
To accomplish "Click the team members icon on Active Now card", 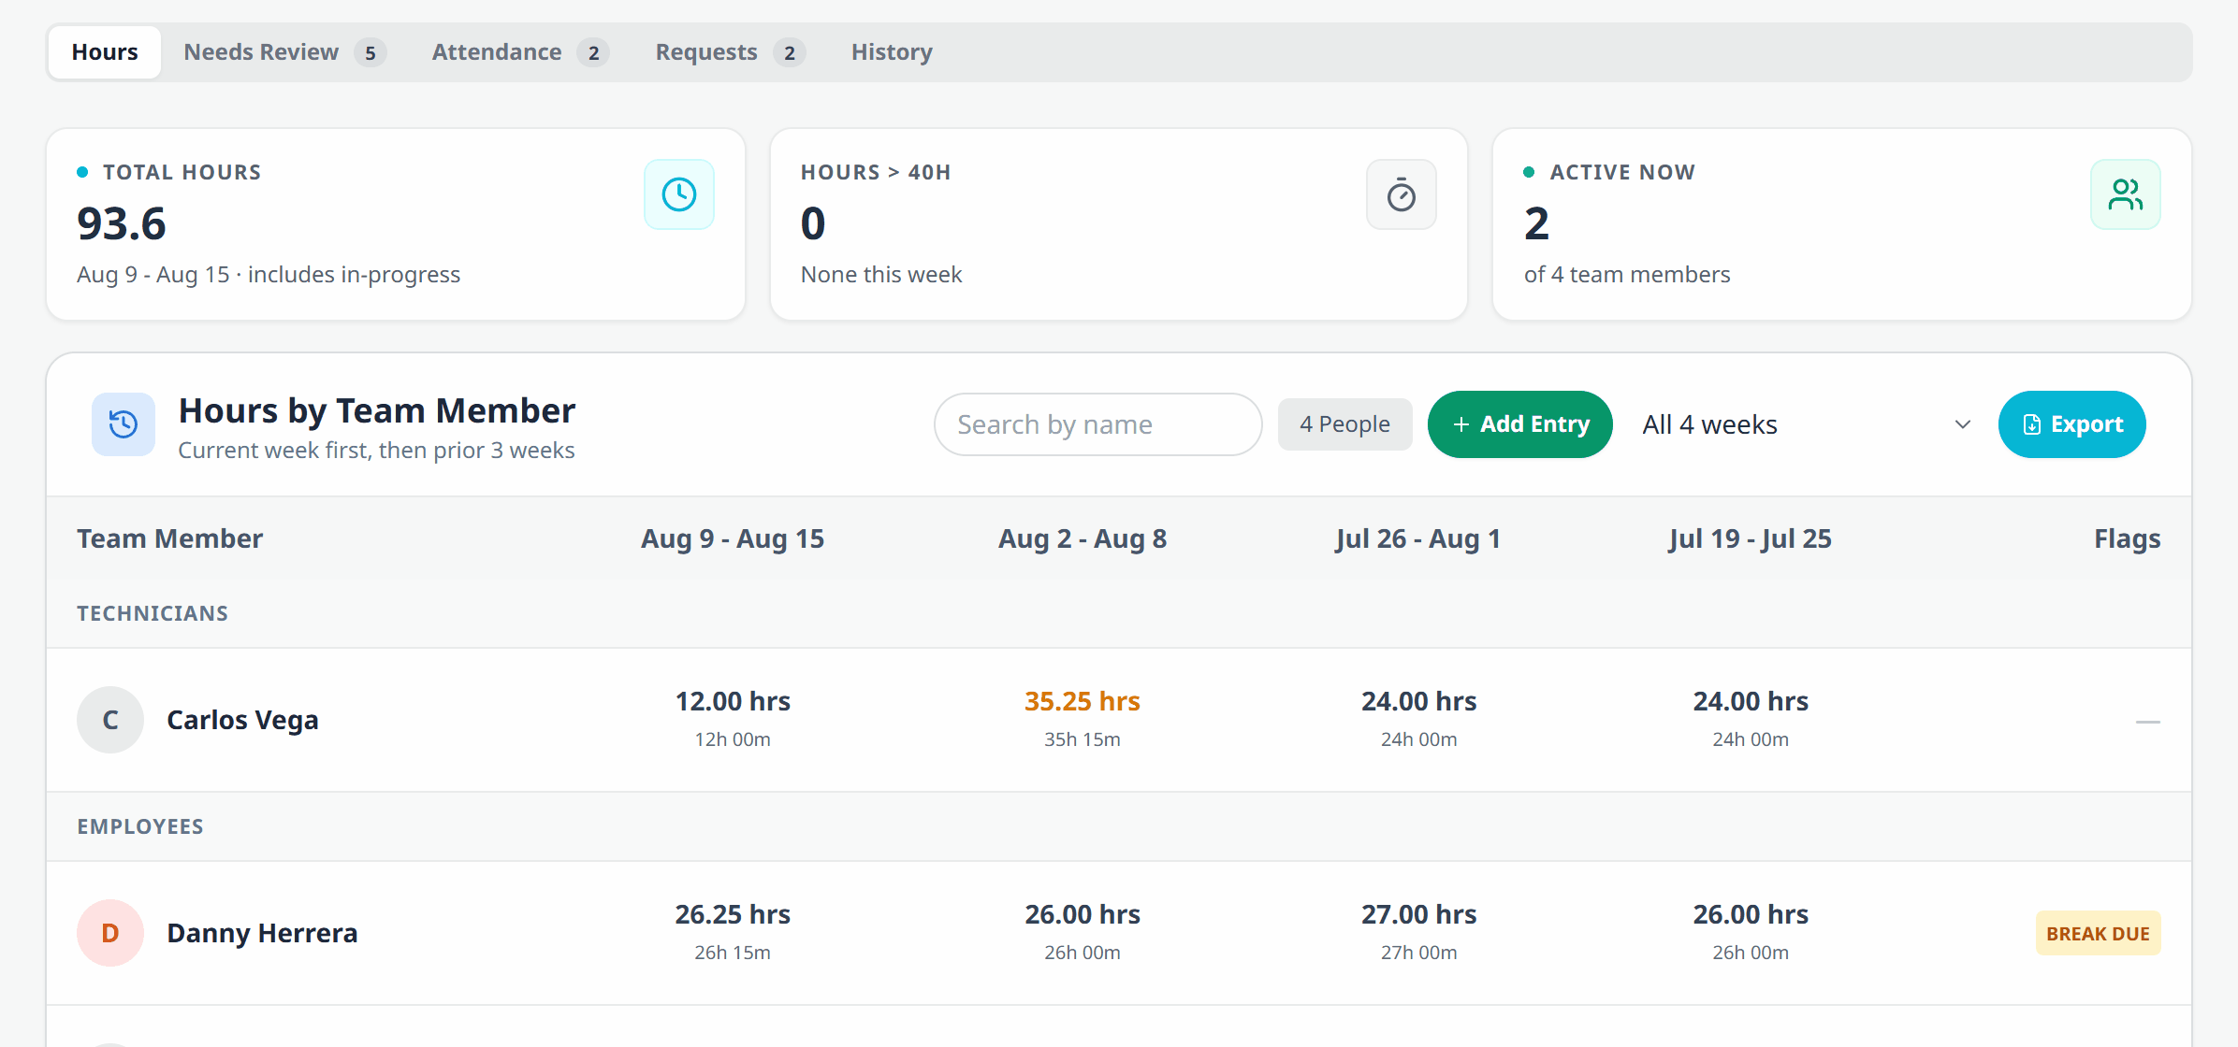I will (2126, 194).
